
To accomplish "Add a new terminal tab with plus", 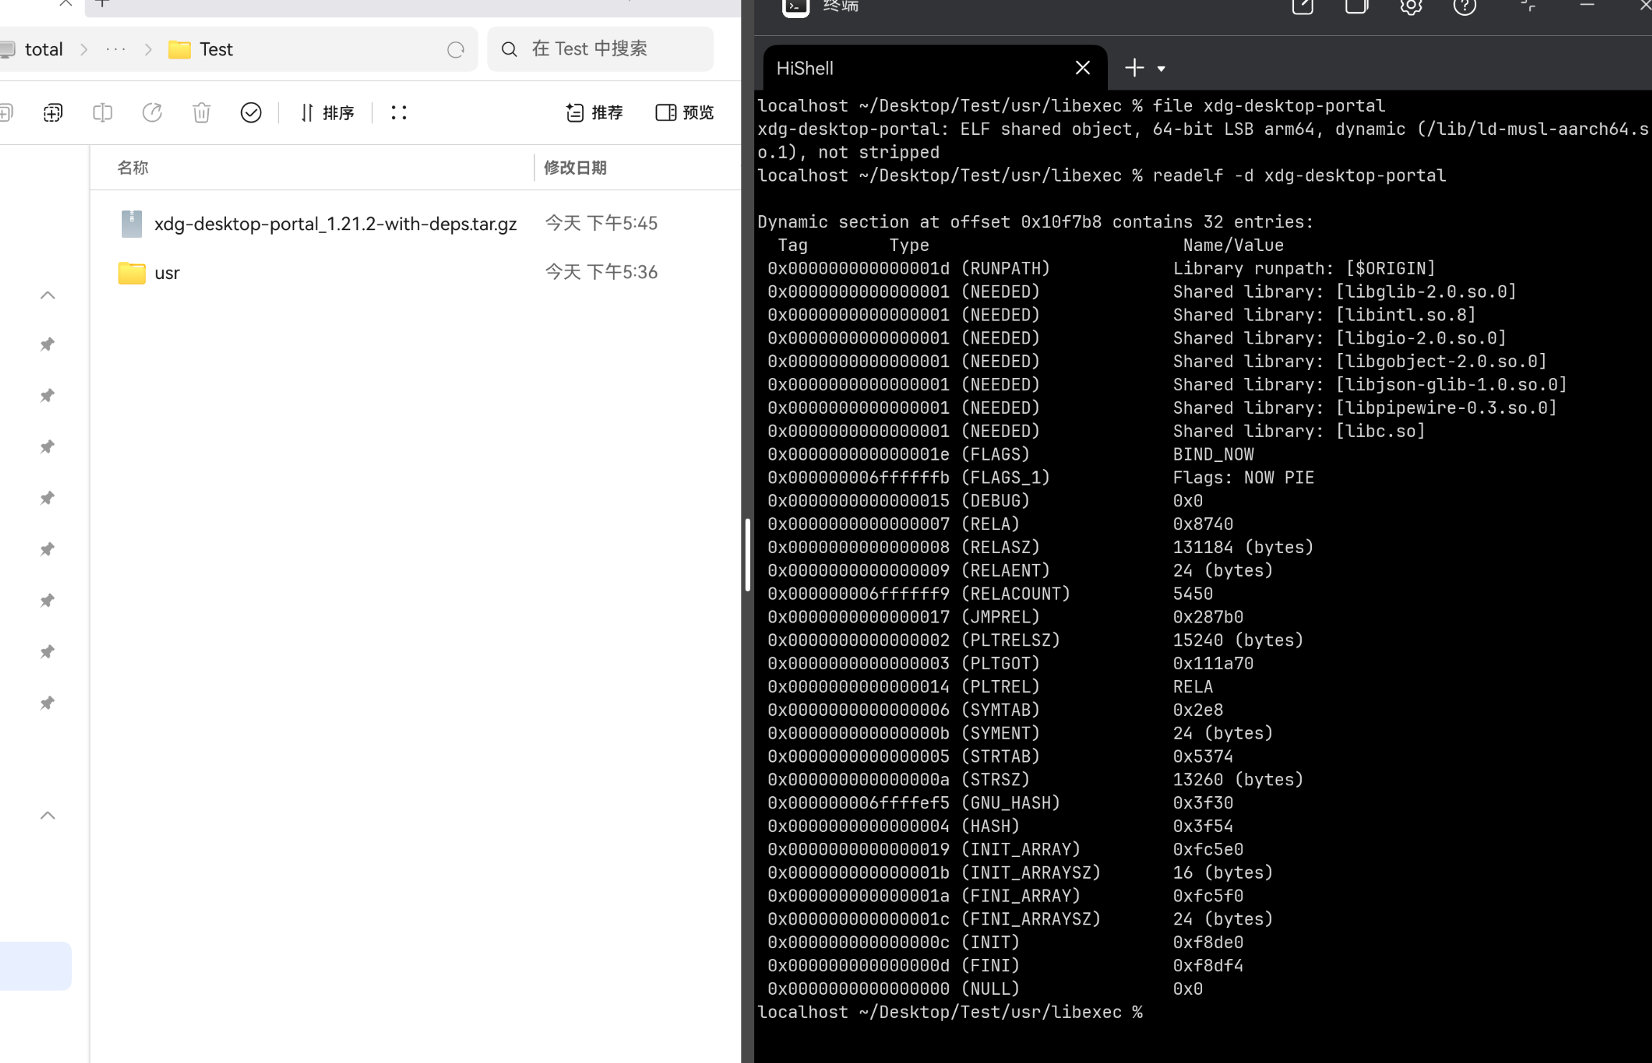I will [1135, 68].
